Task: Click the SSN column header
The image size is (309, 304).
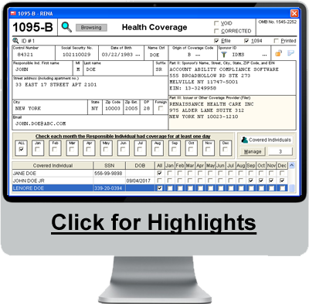Action: point(109,165)
